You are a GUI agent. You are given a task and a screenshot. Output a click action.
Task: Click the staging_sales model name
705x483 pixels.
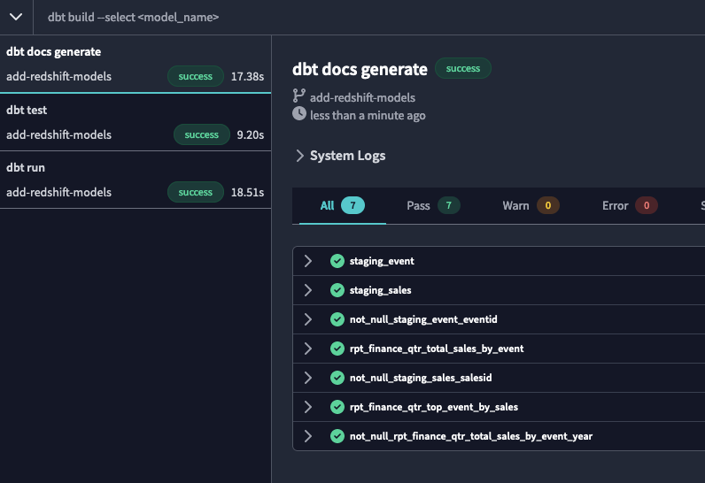380,290
